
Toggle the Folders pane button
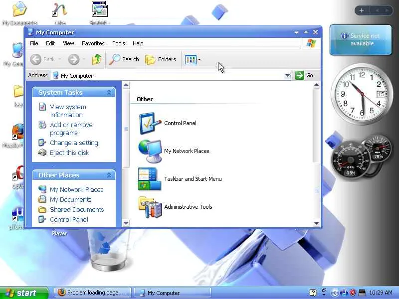[x=161, y=59]
